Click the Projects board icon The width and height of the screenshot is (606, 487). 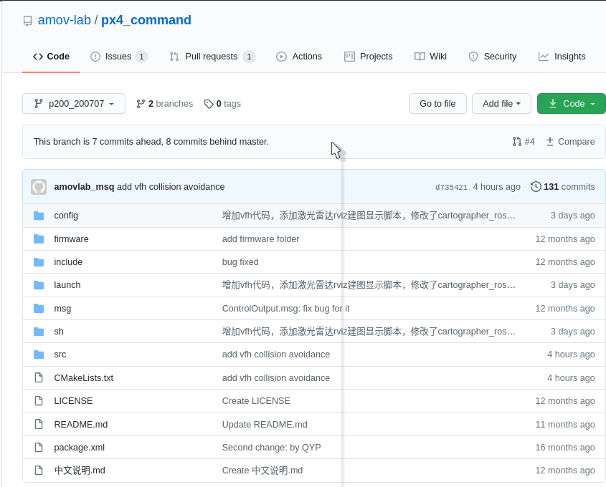(x=349, y=57)
